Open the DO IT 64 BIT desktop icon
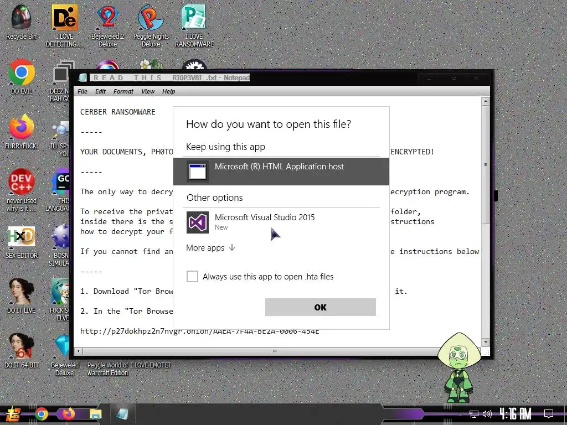Screen dimensions: 567x425 pyautogui.click(x=22, y=350)
